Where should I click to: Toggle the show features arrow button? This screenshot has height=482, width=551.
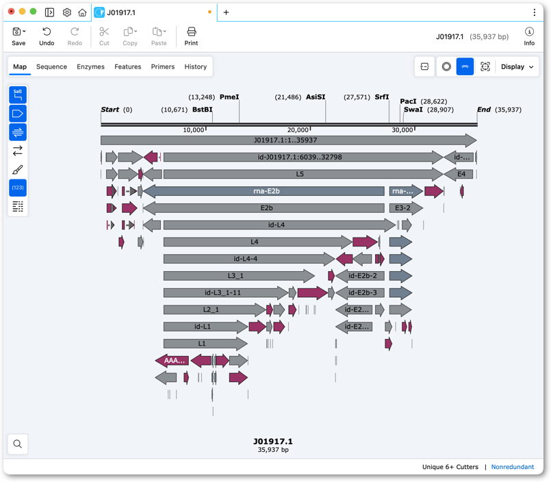tap(18, 114)
